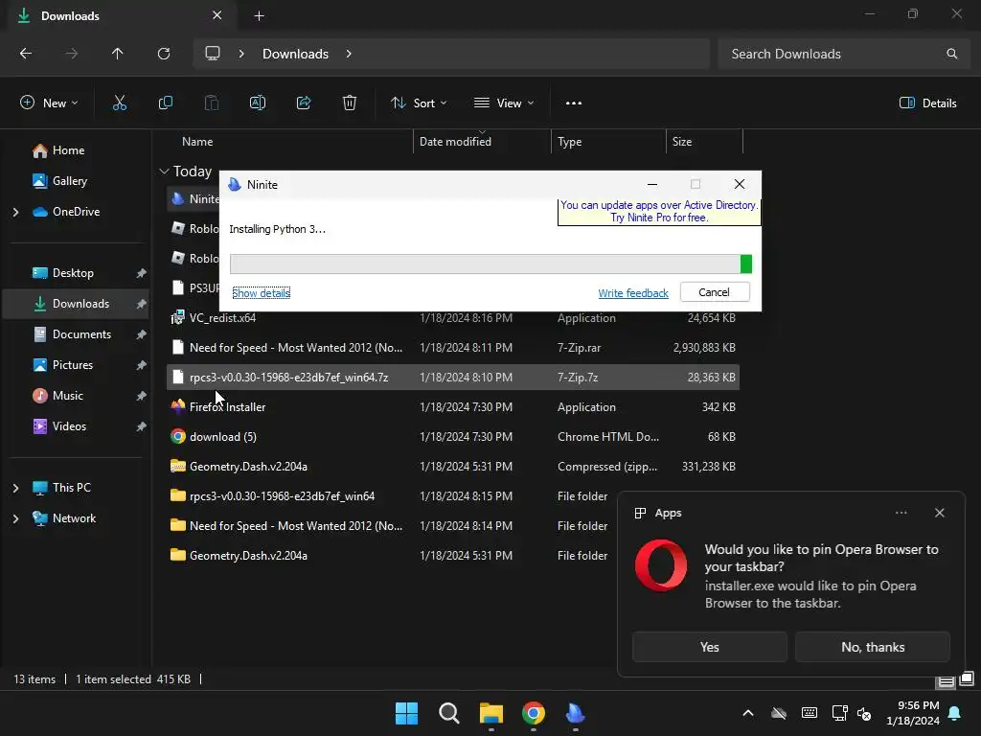Click the search magnifier icon in Search Downloads
Viewport: 981px width, 736px height.
coord(951,54)
